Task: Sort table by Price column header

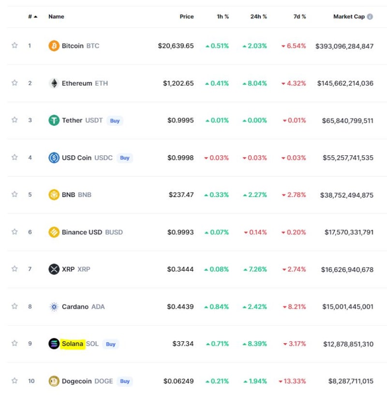Action: [187, 16]
